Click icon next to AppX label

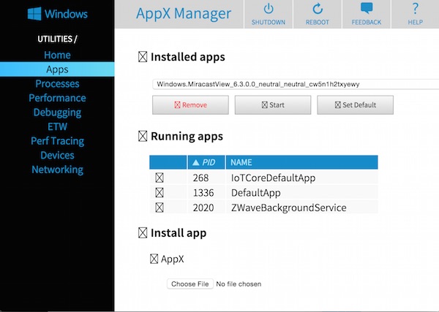[x=154, y=259]
